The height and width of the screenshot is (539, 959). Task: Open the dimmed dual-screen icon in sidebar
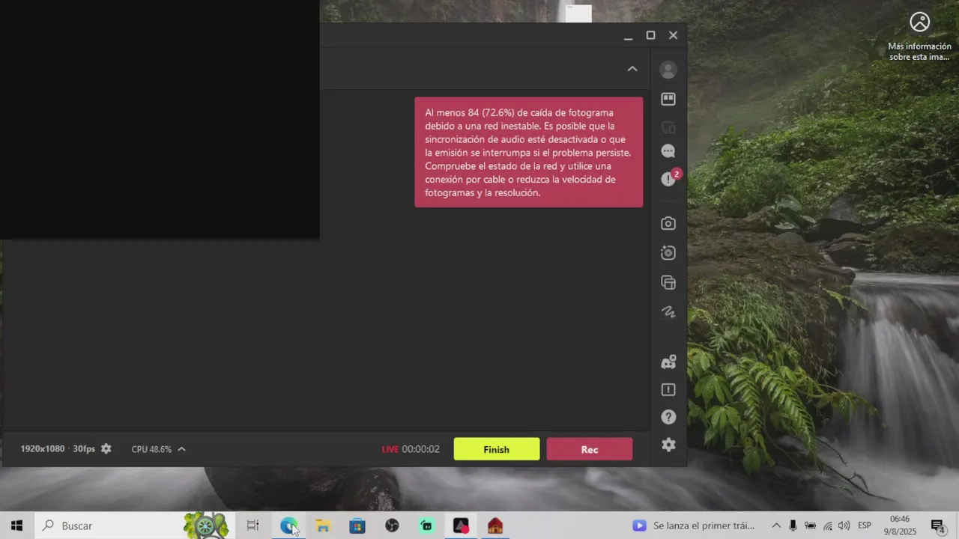coord(668,127)
